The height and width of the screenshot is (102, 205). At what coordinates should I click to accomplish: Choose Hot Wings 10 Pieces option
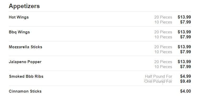tap(163, 22)
